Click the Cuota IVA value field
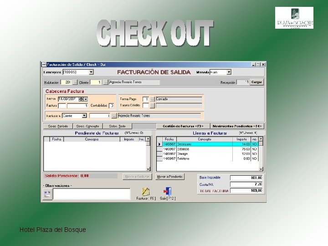Image resolution: width=328 pixels, height=246 pixels. click(x=246, y=184)
